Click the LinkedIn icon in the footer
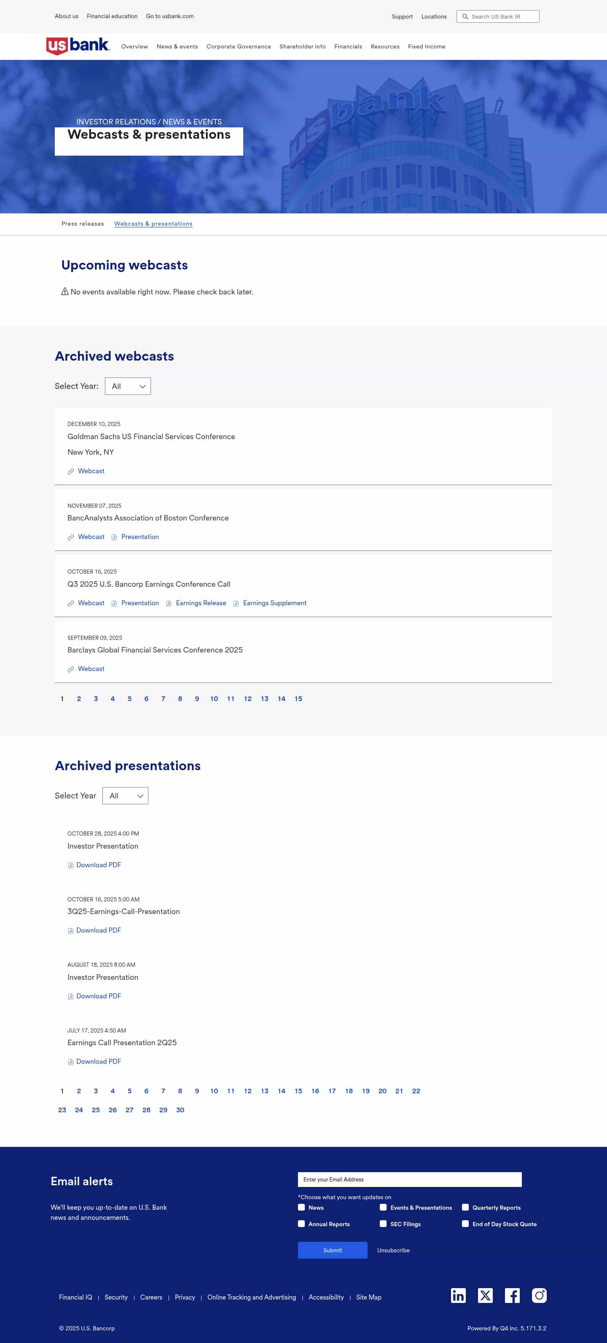The height and width of the screenshot is (1343, 607). click(x=459, y=1296)
